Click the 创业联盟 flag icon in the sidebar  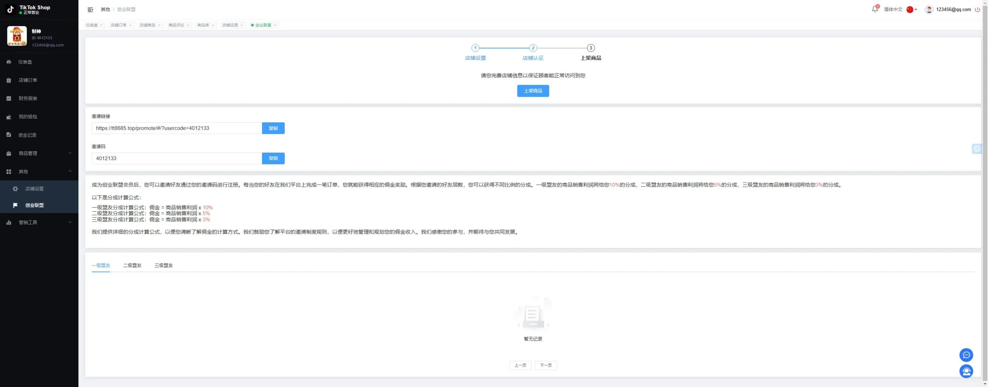[15, 205]
